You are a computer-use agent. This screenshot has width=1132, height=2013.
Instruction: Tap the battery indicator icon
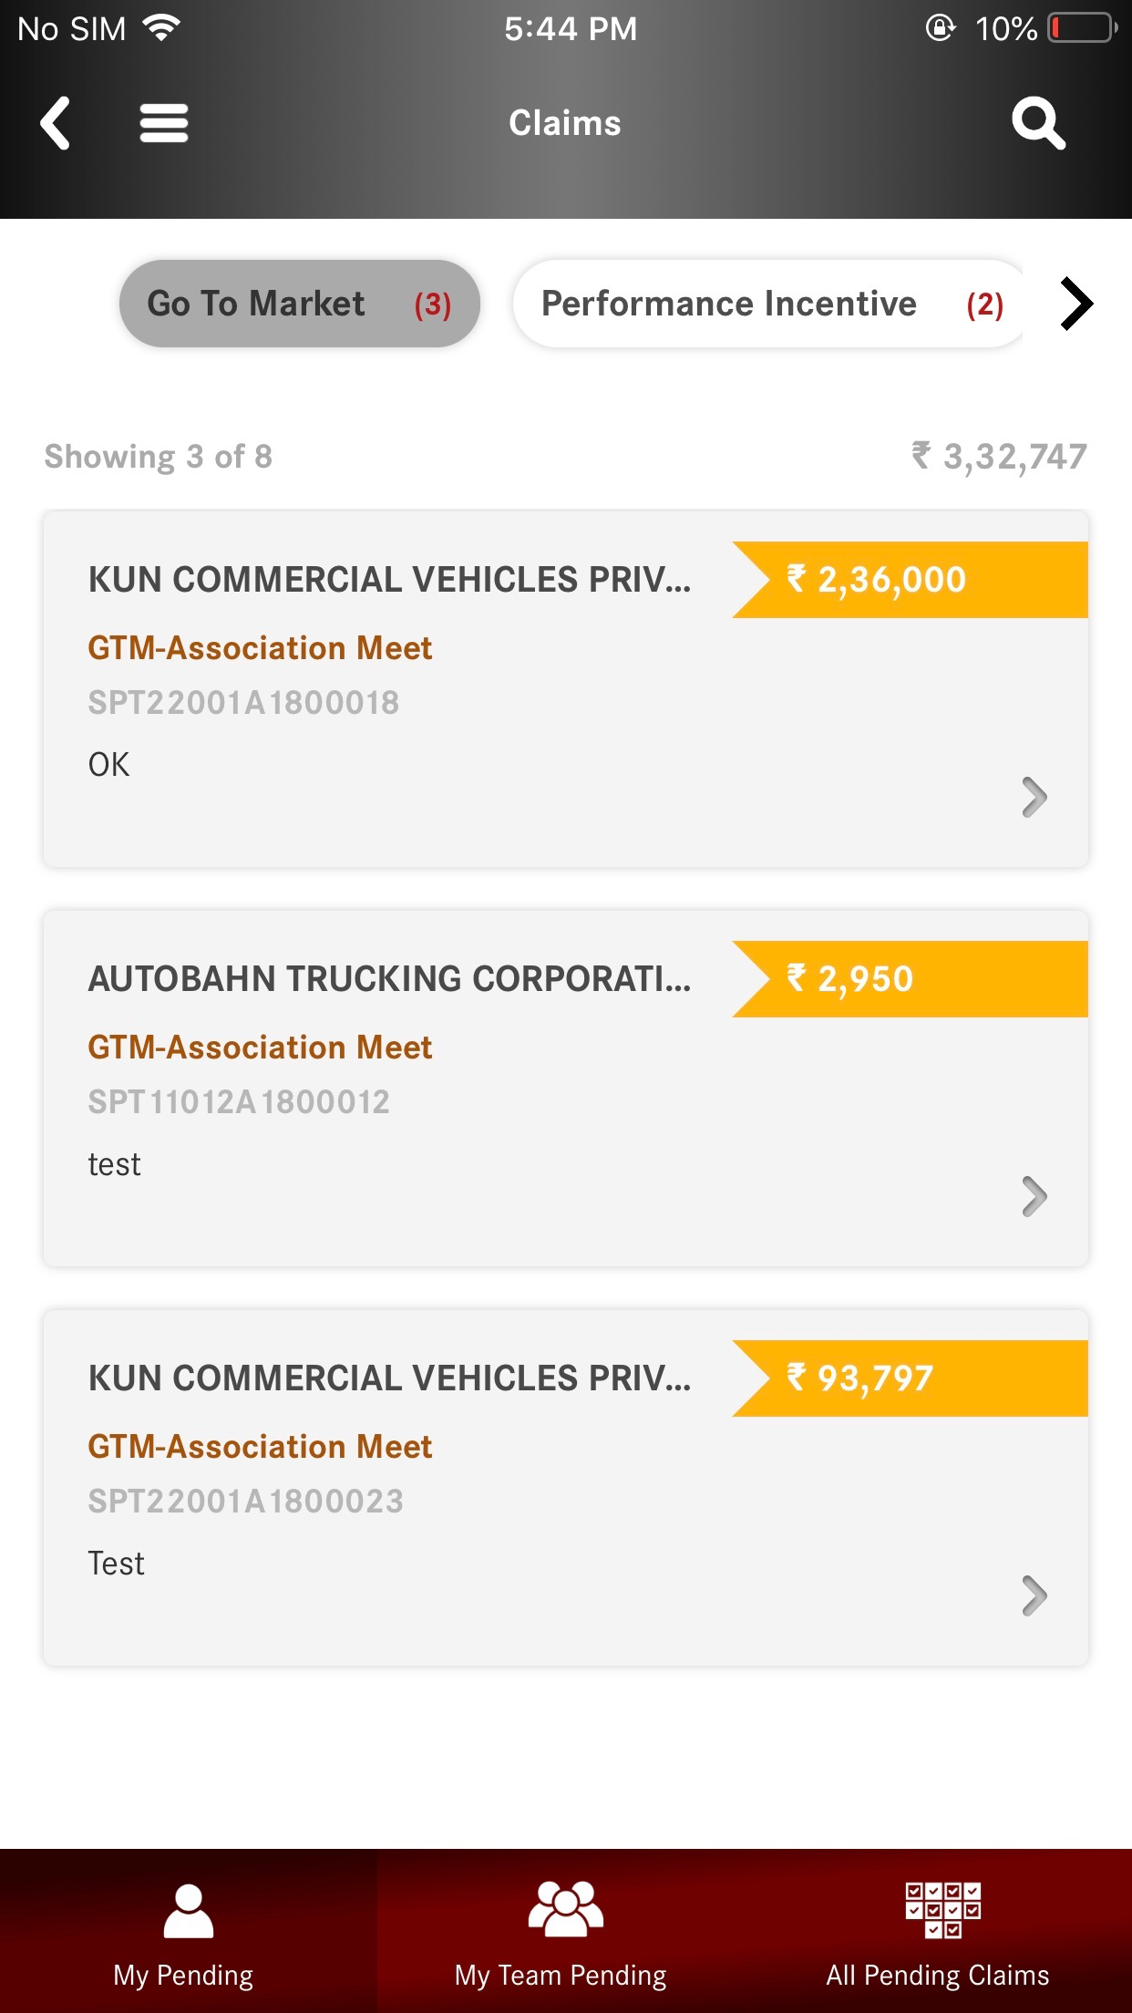(x=1083, y=28)
